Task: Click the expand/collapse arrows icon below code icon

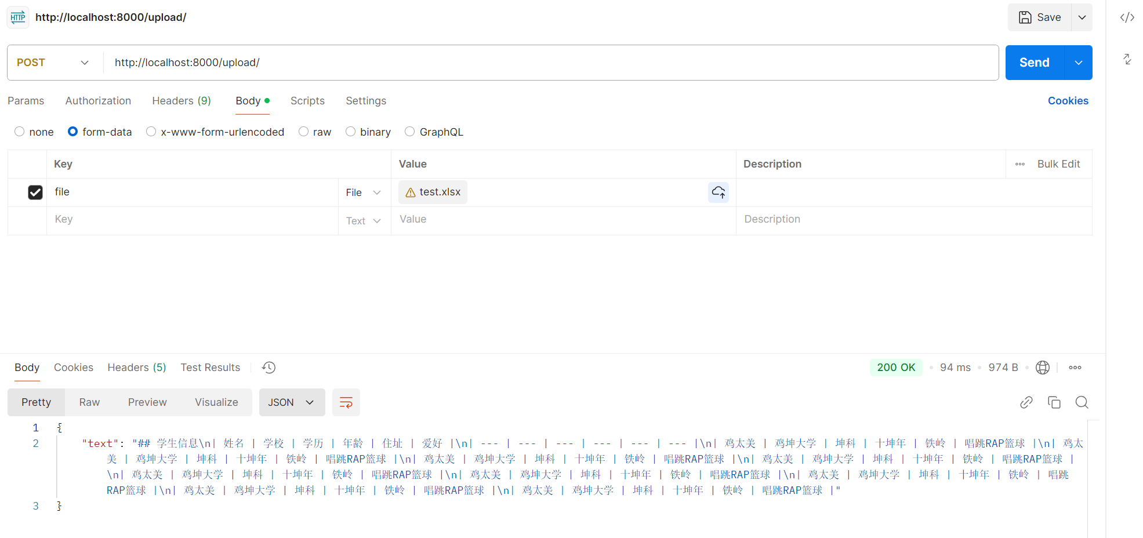Action: [x=1127, y=59]
